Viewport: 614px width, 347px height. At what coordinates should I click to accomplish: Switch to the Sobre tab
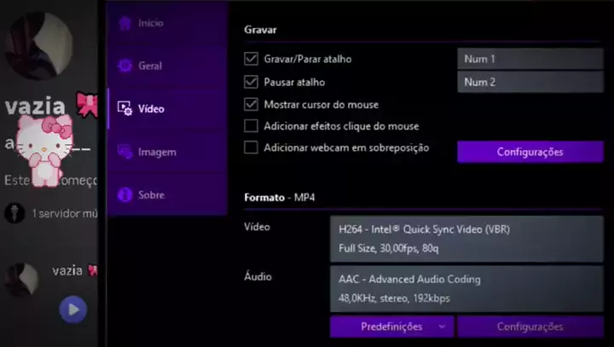[151, 194]
